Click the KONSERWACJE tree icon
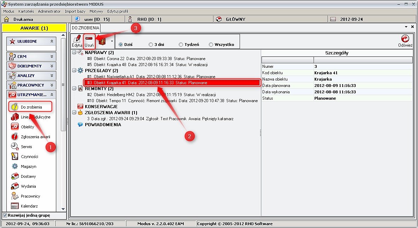The width and height of the screenshot is (418, 228). pos(80,106)
